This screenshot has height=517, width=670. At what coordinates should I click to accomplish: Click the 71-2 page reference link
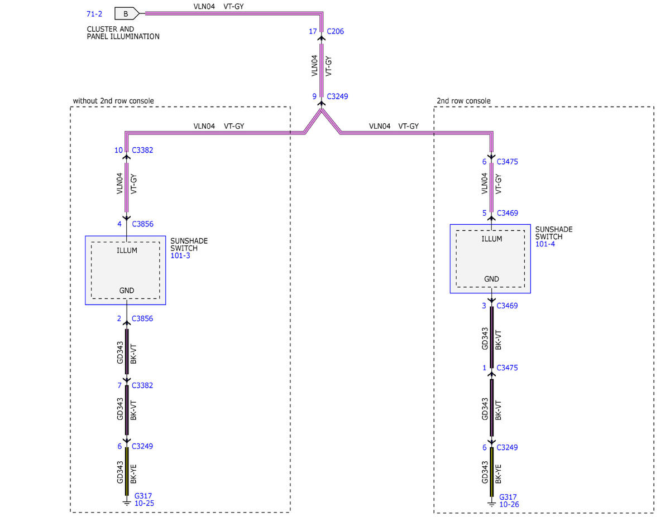[94, 13]
